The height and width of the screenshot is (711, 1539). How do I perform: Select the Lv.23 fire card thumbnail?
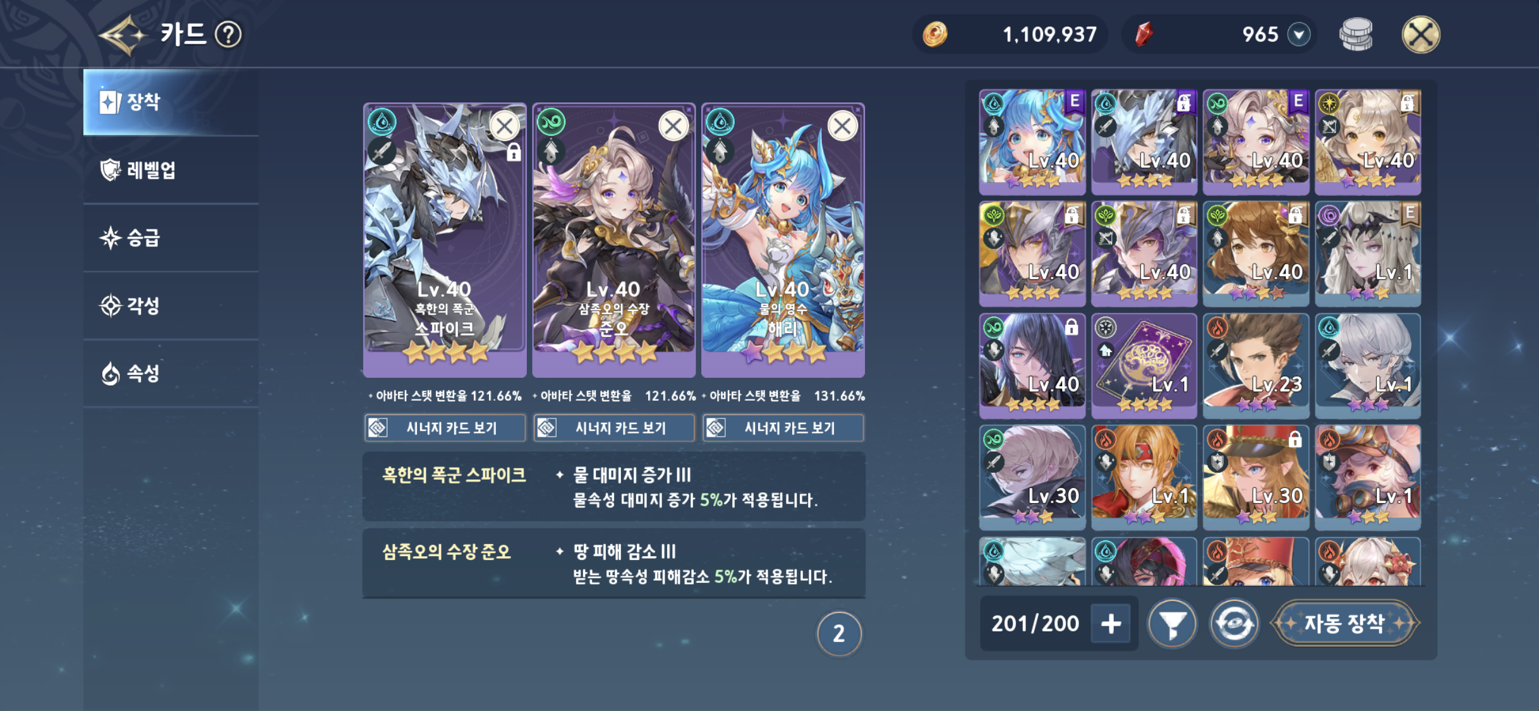[x=1255, y=365]
